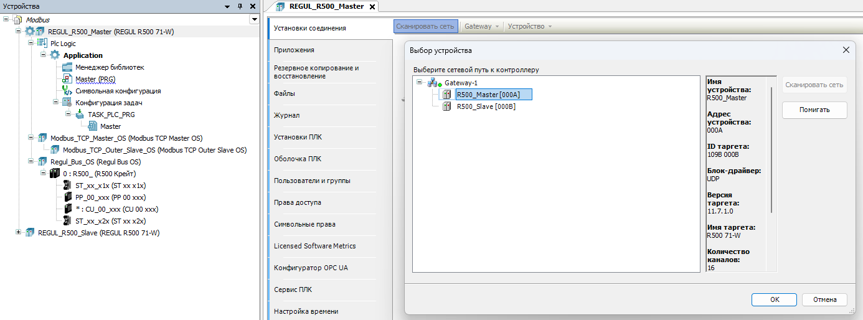863x320 pixels.
Task: Open the Устройство dropdown menu
Action: 529,26
